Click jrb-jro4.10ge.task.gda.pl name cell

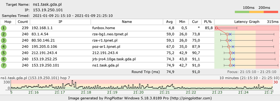point(114,59)
